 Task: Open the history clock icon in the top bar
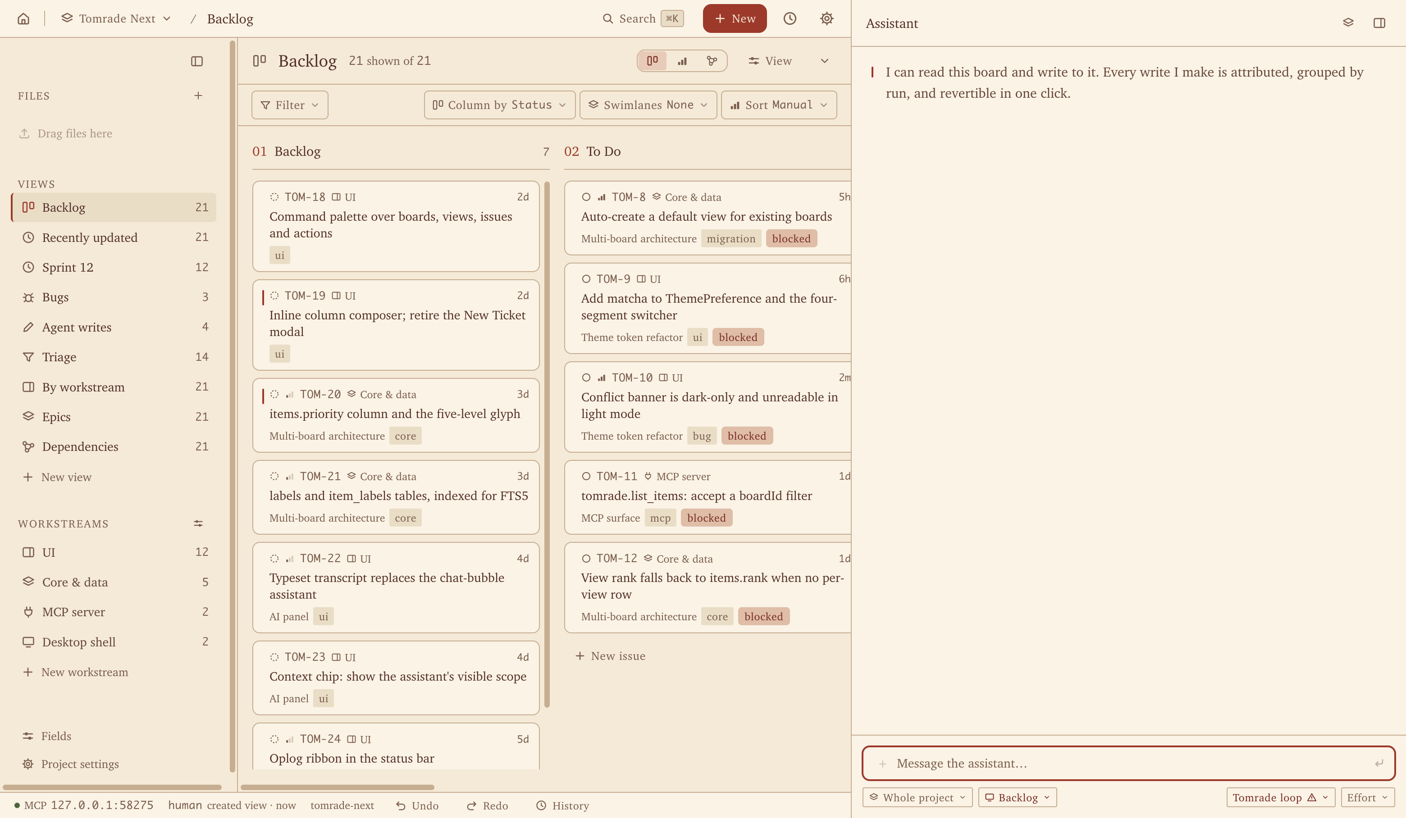pyautogui.click(x=790, y=18)
